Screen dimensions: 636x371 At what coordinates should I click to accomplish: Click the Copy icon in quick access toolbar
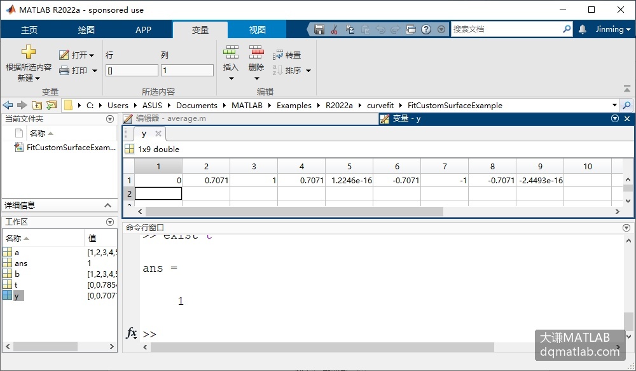pos(350,29)
